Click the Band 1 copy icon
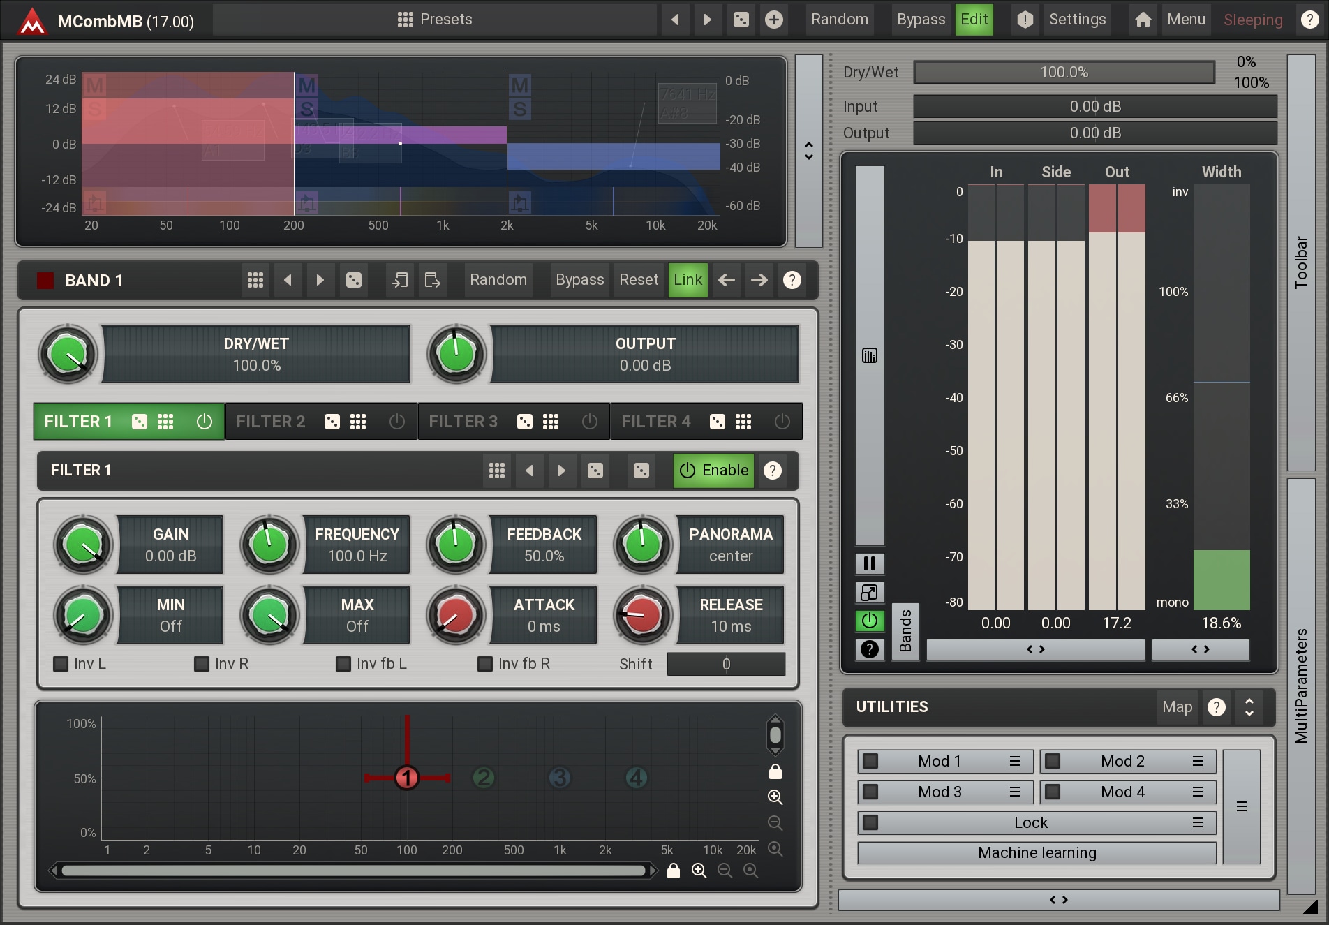This screenshot has width=1329, height=925. (x=400, y=280)
